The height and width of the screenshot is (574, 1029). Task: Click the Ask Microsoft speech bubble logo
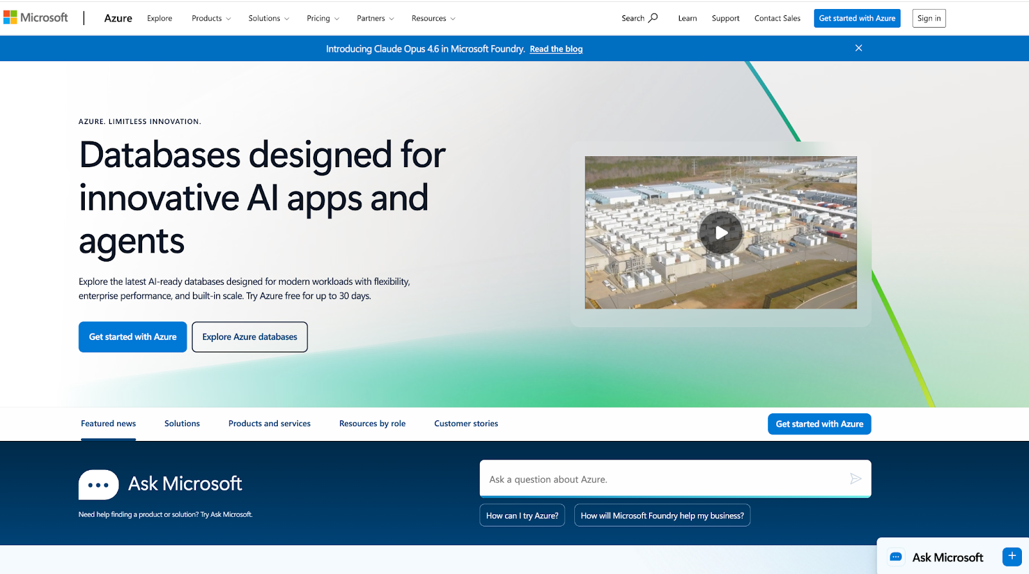(98, 485)
